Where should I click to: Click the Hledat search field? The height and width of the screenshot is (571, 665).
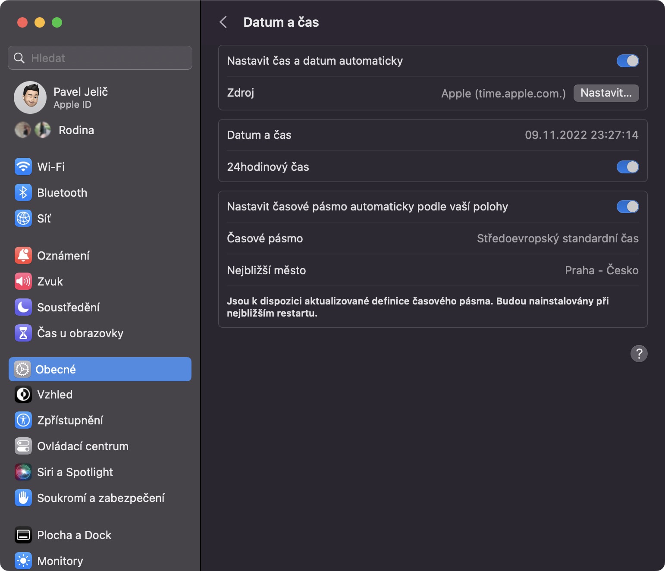coord(100,58)
